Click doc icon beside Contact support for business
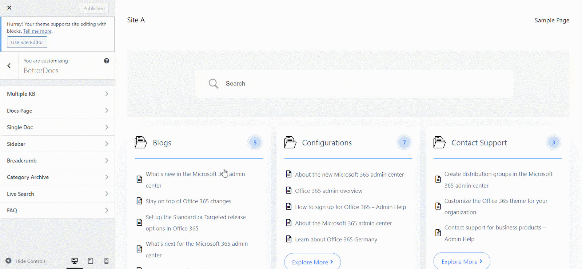The image size is (582, 269). (438, 233)
